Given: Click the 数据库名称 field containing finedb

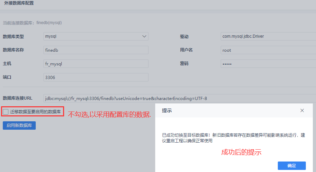Looking at the screenshot, I should 96,50.
